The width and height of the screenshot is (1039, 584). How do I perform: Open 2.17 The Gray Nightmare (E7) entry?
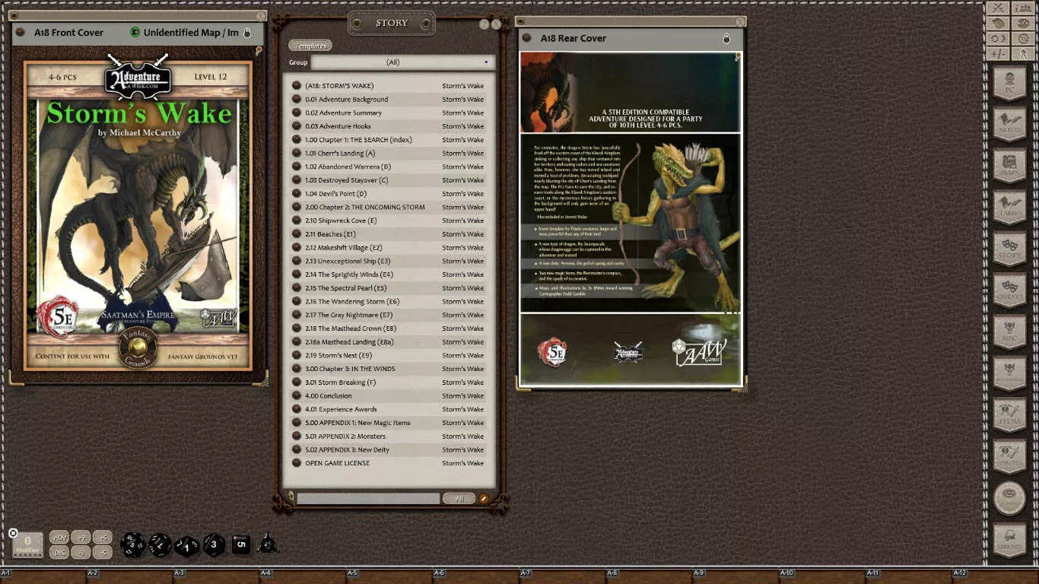pyautogui.click(x=389, y=315)
